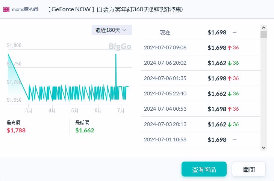Click the green down arrow for 2024-07-05 22:40
Screen dimensions: 274x181
point(229,93)
